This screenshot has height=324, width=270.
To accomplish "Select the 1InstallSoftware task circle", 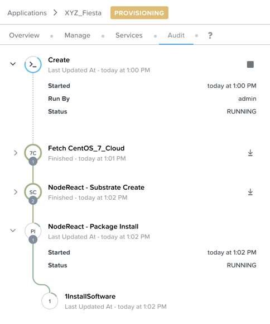I will click(50, 301).
